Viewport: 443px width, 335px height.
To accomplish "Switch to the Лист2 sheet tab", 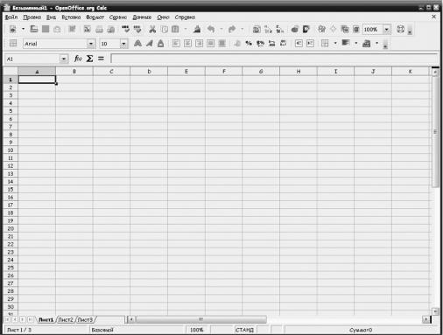I will point(66,320).
